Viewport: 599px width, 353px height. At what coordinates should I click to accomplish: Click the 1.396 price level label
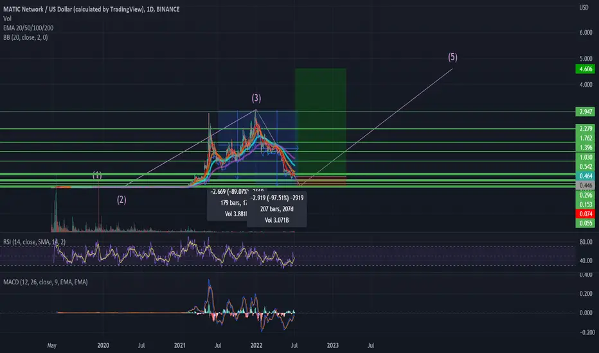tap(586, 148)
